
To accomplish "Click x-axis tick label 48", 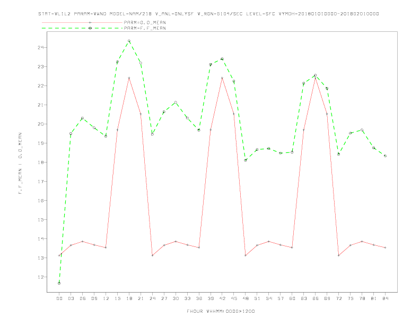I will pyautogui.click(x=246, y=298).
